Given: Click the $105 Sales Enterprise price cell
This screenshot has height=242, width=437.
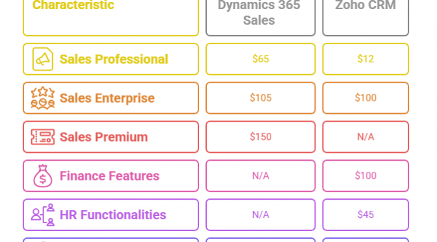Looking at the screenshot, I should click(261, 98).
